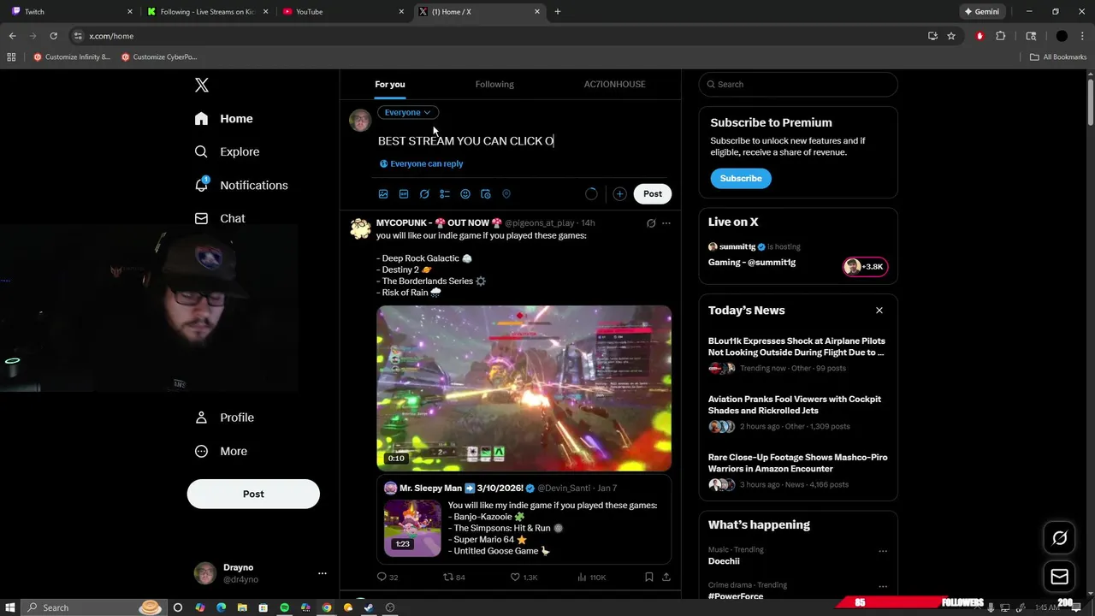Open the Gemini button in Chrome
This screenshot has height=616, width=1095.
[x=981, y=12]
